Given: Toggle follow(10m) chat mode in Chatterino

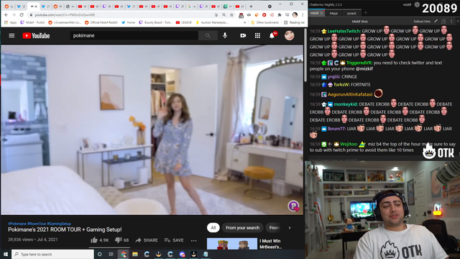Looking at the screenshot, I should [x=422, y=22].
